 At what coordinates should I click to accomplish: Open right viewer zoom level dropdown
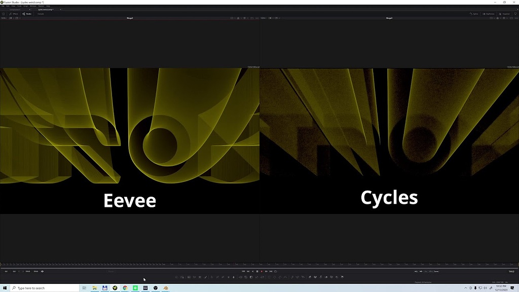(264, 18)
